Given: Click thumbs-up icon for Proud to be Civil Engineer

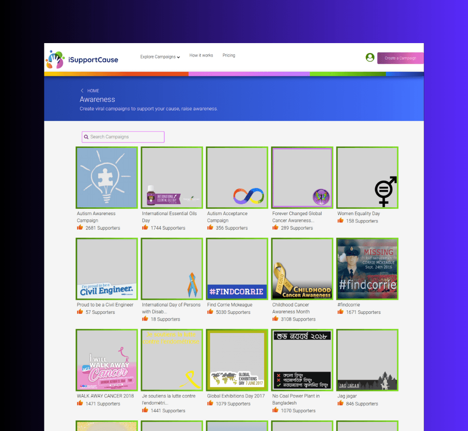Looking at the screenshot, I should 80,312.
